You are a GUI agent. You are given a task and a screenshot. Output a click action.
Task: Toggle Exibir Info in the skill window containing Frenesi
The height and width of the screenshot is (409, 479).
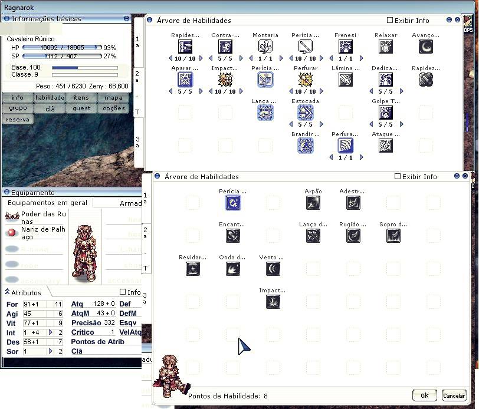[x=390, y=20]
